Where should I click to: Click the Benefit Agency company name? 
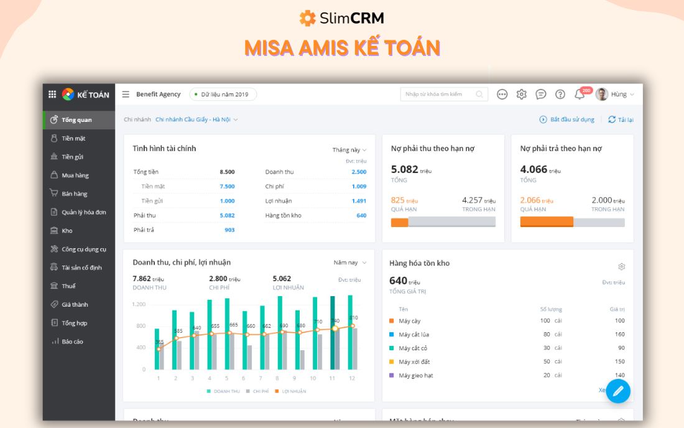(x=159, y=94)
